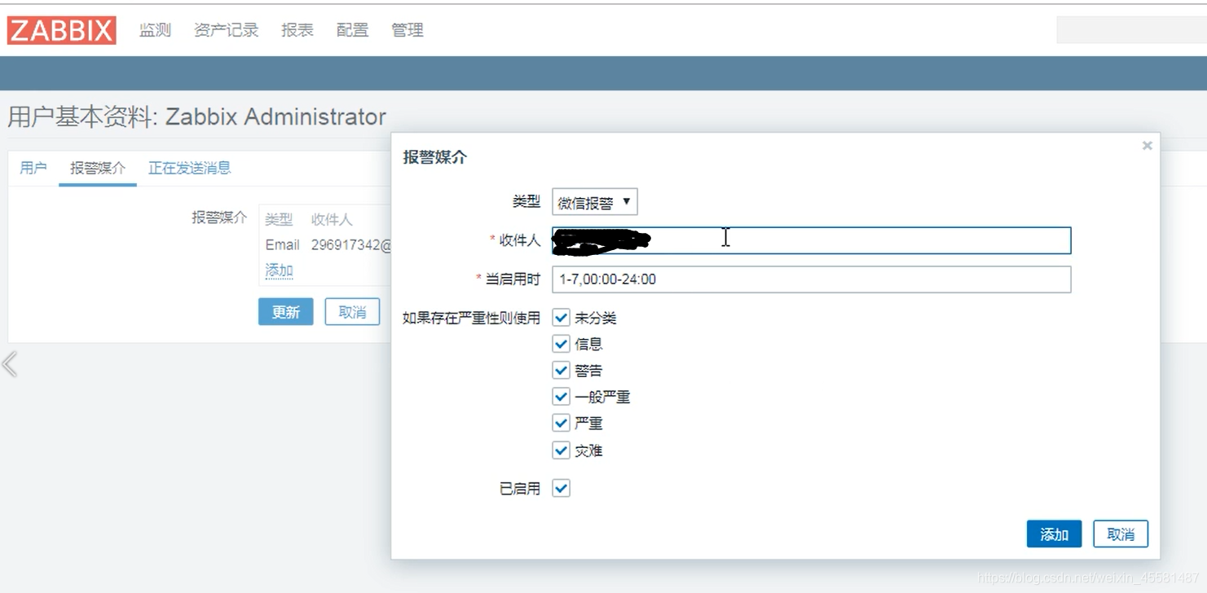1207x593 pixels.
Task: Uncheck the 未分类 severity checkbox
Action: pyautogui.click(x=561, y=317)
